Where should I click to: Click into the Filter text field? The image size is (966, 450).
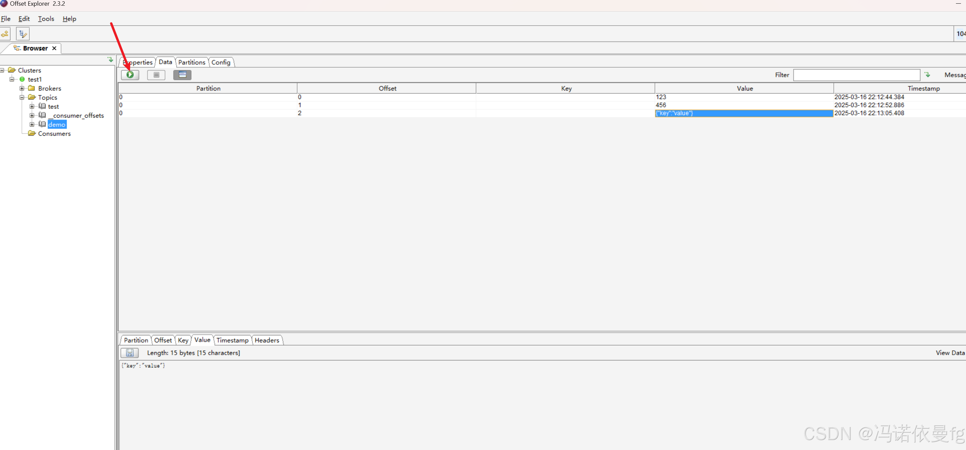pyautogui.click(x=856, y=75)
